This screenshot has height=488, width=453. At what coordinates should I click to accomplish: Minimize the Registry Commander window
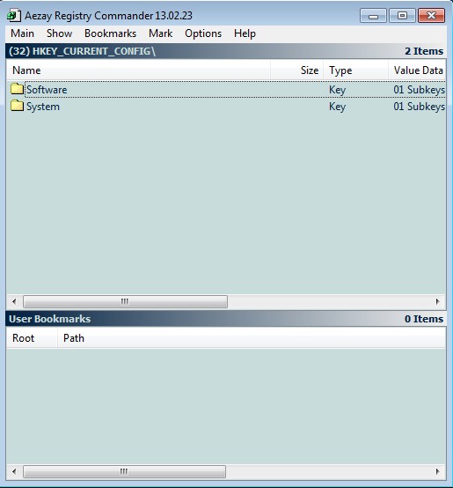click(373, 16)
